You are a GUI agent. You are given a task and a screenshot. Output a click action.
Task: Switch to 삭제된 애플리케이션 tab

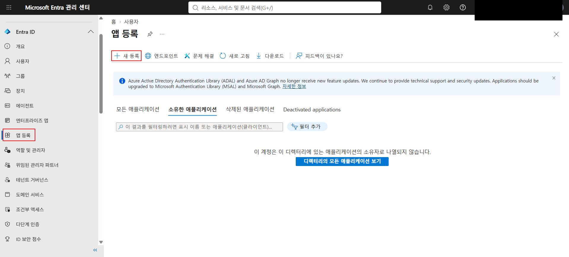click(250, 109)
